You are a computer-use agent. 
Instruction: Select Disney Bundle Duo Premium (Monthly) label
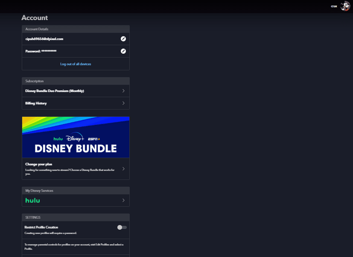click(55, 91)
